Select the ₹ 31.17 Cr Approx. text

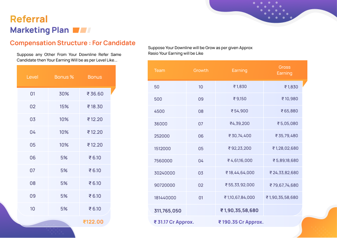point(174,222)
